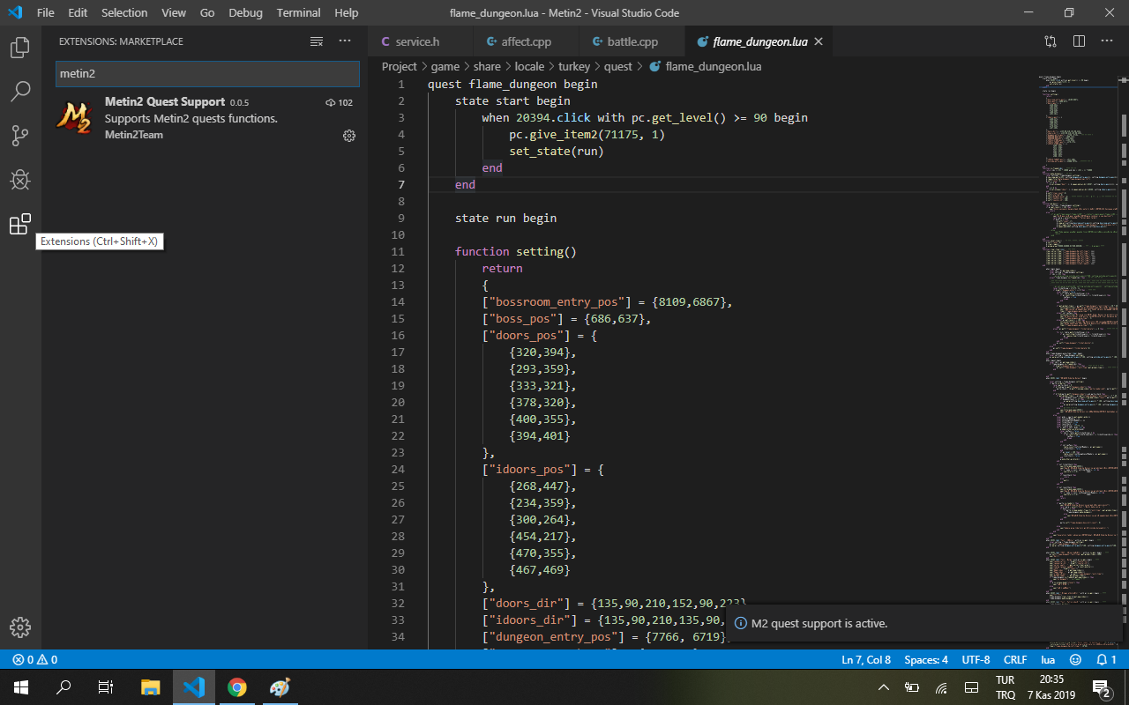
Task: Click the Metin2Team publisher name
Action: pos(134,135)
